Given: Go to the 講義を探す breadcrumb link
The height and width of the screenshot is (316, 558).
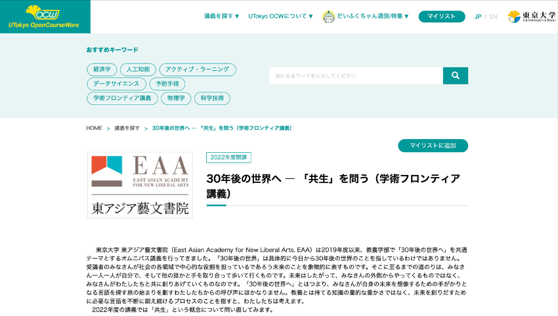Looking at the screenshot, I should pos(127,128).
